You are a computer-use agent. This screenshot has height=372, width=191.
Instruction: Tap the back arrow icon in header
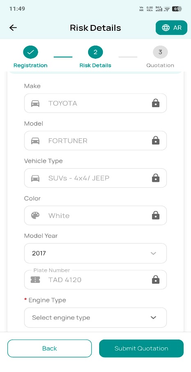coord(13,28)
